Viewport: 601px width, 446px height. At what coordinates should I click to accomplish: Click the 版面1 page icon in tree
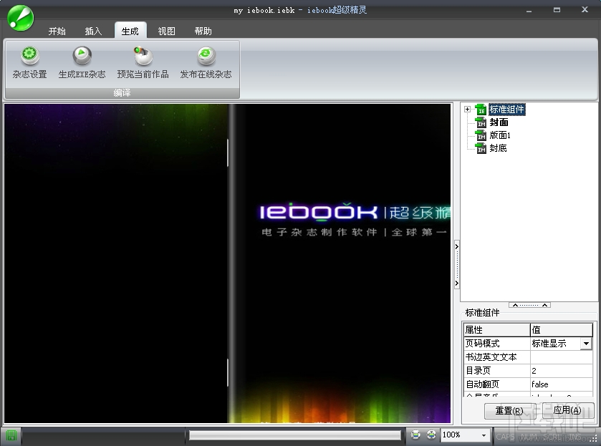481,135
